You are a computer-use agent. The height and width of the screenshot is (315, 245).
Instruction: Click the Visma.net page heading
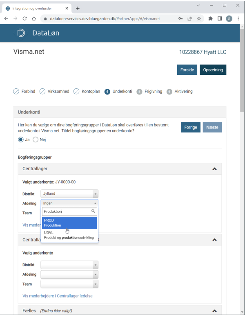coord(29,52)
